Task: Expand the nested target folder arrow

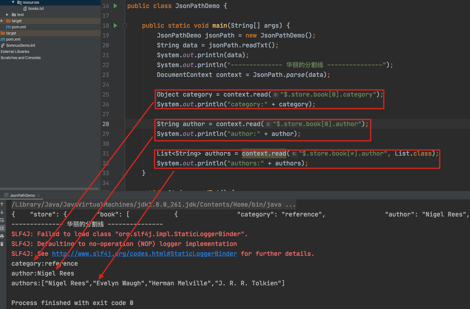Action: (2, 21)
